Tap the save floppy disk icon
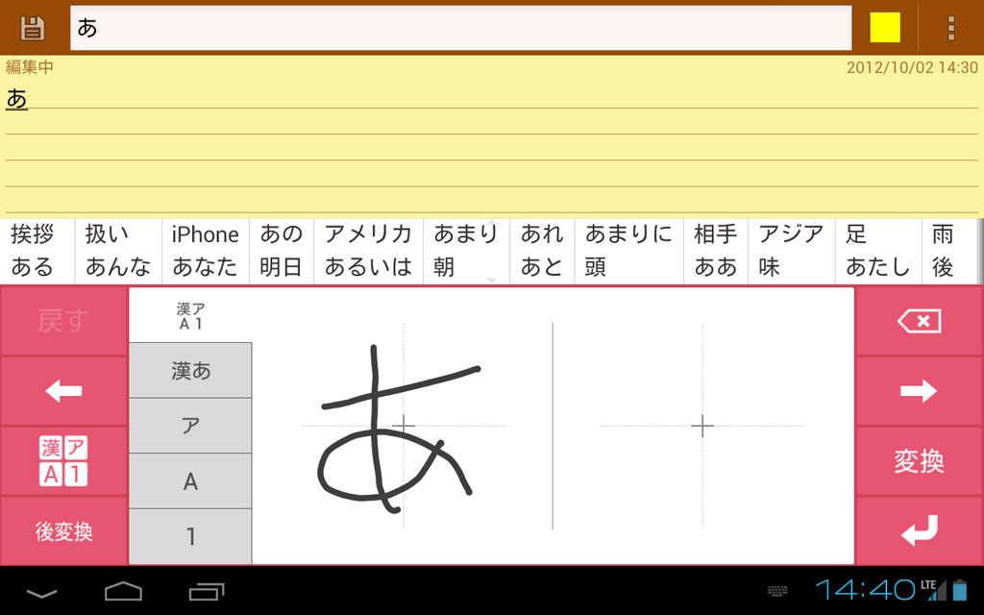Screen dimensions: 984x615 point(33,28)
